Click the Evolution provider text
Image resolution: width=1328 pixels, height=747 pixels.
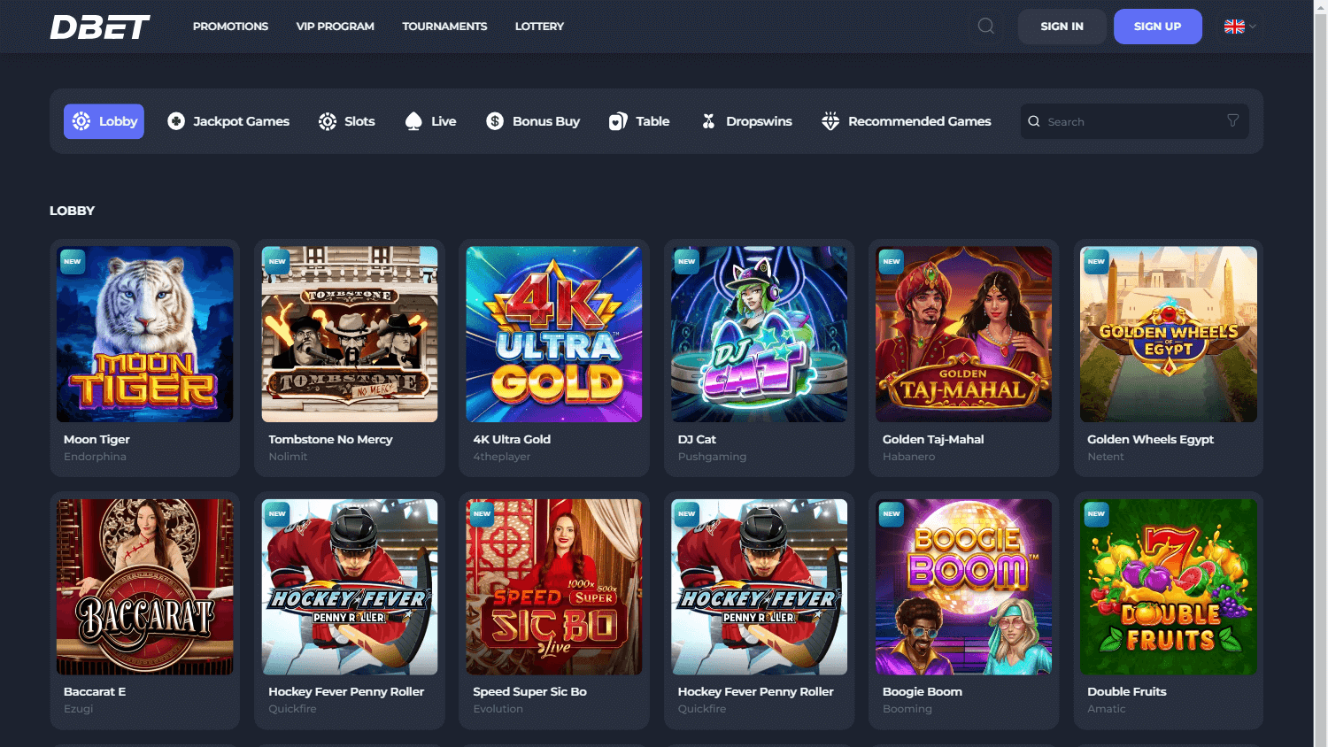pos(498,709)
